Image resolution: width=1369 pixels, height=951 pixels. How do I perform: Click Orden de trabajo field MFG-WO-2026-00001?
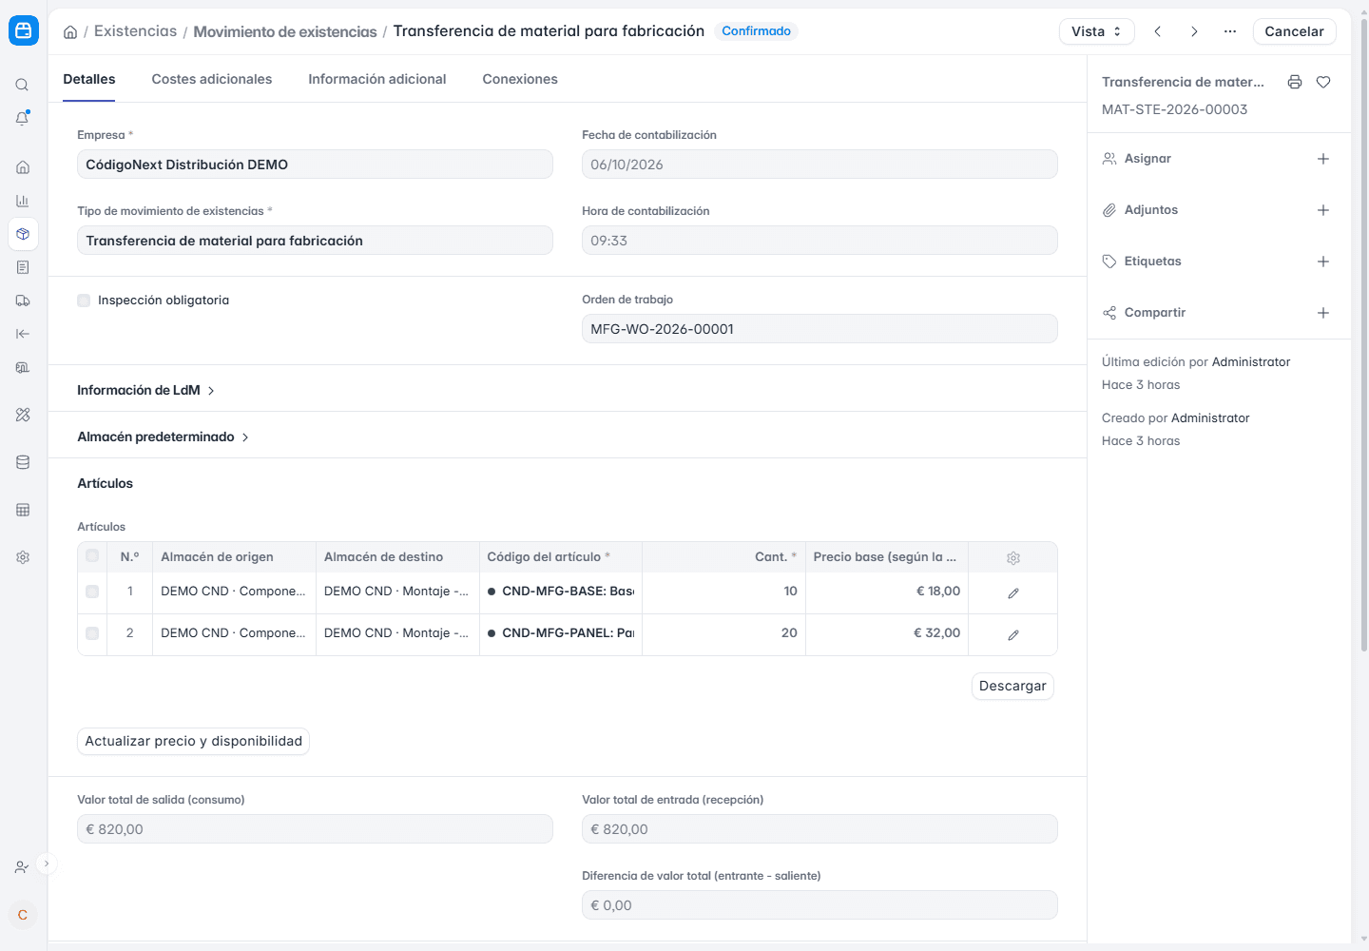pos(819,329)
